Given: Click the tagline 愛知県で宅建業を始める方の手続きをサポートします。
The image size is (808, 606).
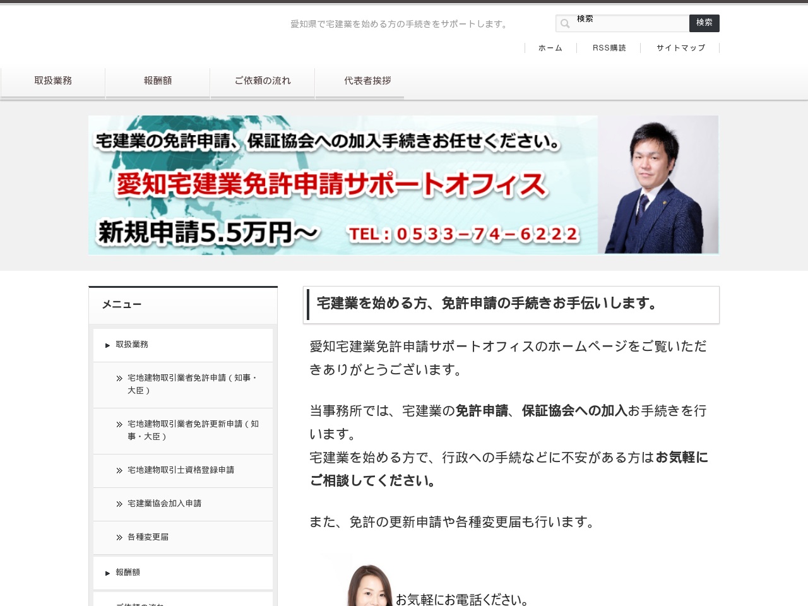Looking at the screenshot, I should (x=400, y=24).
